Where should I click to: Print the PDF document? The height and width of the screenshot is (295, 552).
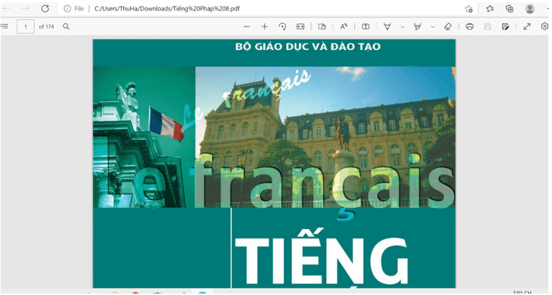tap(469, 26)
